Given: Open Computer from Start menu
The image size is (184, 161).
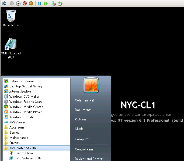Looking at the screenshot, I should 82,139.
